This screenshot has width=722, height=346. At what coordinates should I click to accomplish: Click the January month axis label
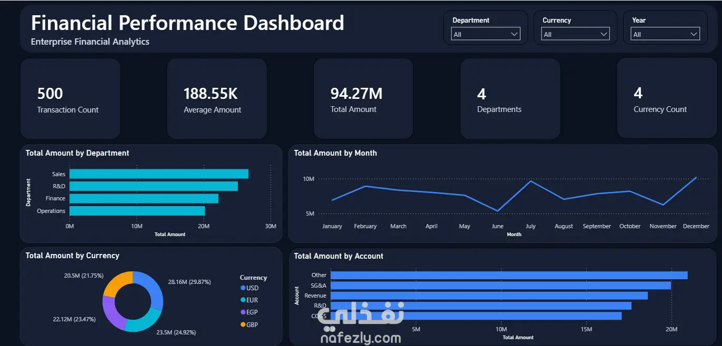pyautogui.click(x=332, y=226)
